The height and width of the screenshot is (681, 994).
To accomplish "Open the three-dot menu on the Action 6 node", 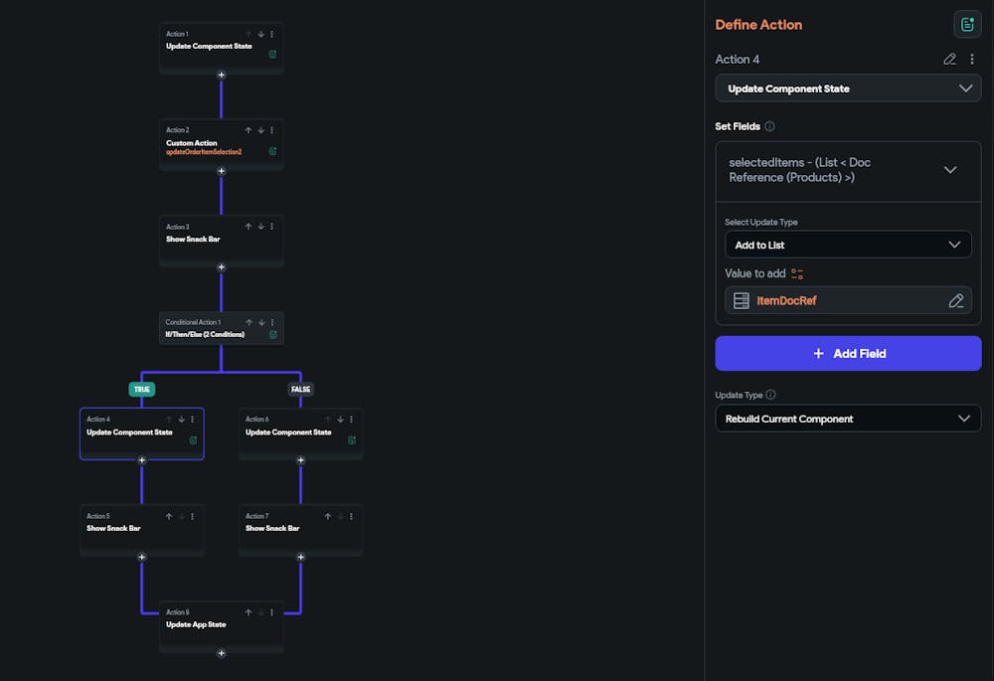I will pyautogui.click(x=351, y=420).
